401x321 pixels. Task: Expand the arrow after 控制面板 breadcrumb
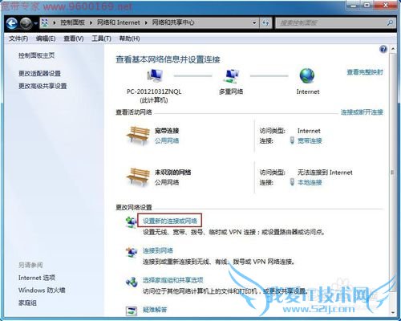(91, 23)
